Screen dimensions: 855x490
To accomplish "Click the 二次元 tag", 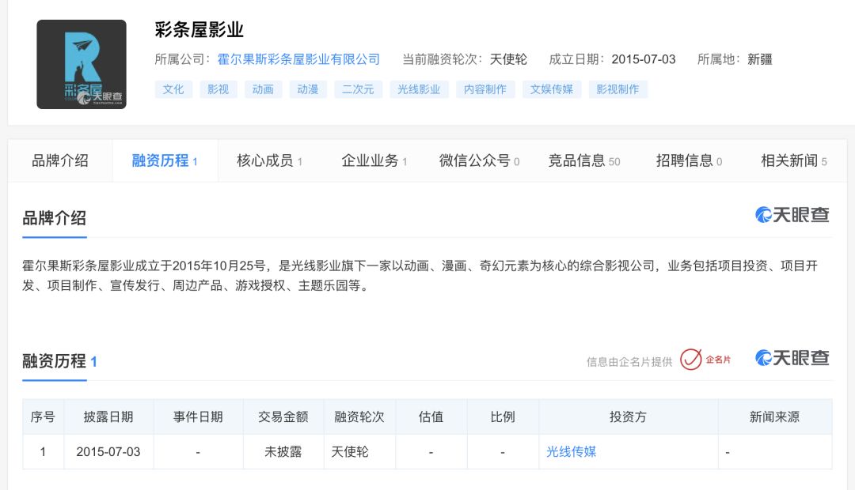I will (358, 89).
